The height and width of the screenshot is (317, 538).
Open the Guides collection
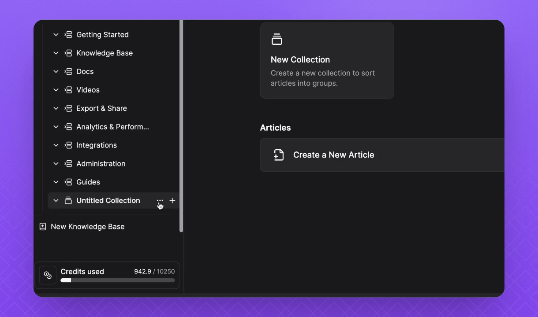point(88,182)
